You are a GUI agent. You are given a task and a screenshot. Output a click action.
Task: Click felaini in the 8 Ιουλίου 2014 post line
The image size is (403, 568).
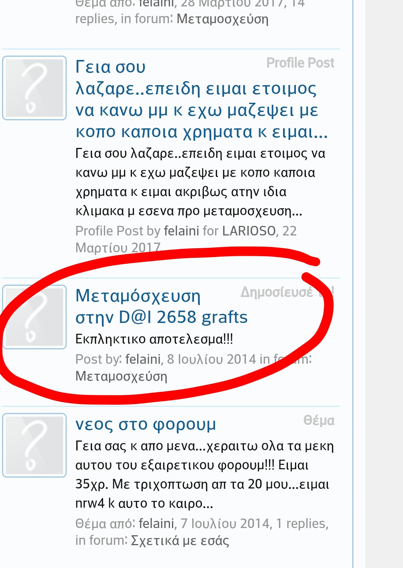[143, 359]
